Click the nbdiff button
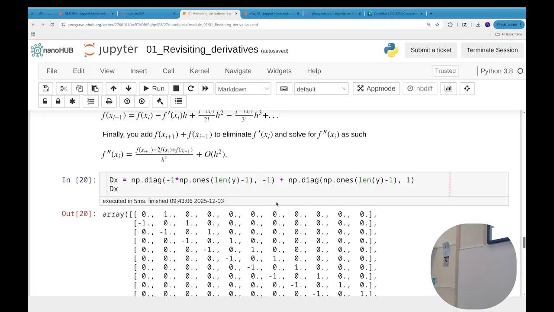Image resolution: width=554 pixels, height=312 pixels. pos(420,88)
